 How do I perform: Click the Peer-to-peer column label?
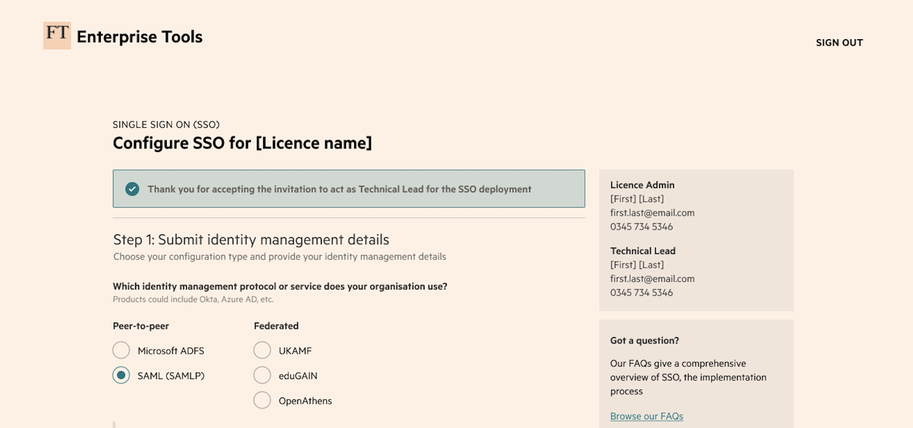[x=141, y=326]
